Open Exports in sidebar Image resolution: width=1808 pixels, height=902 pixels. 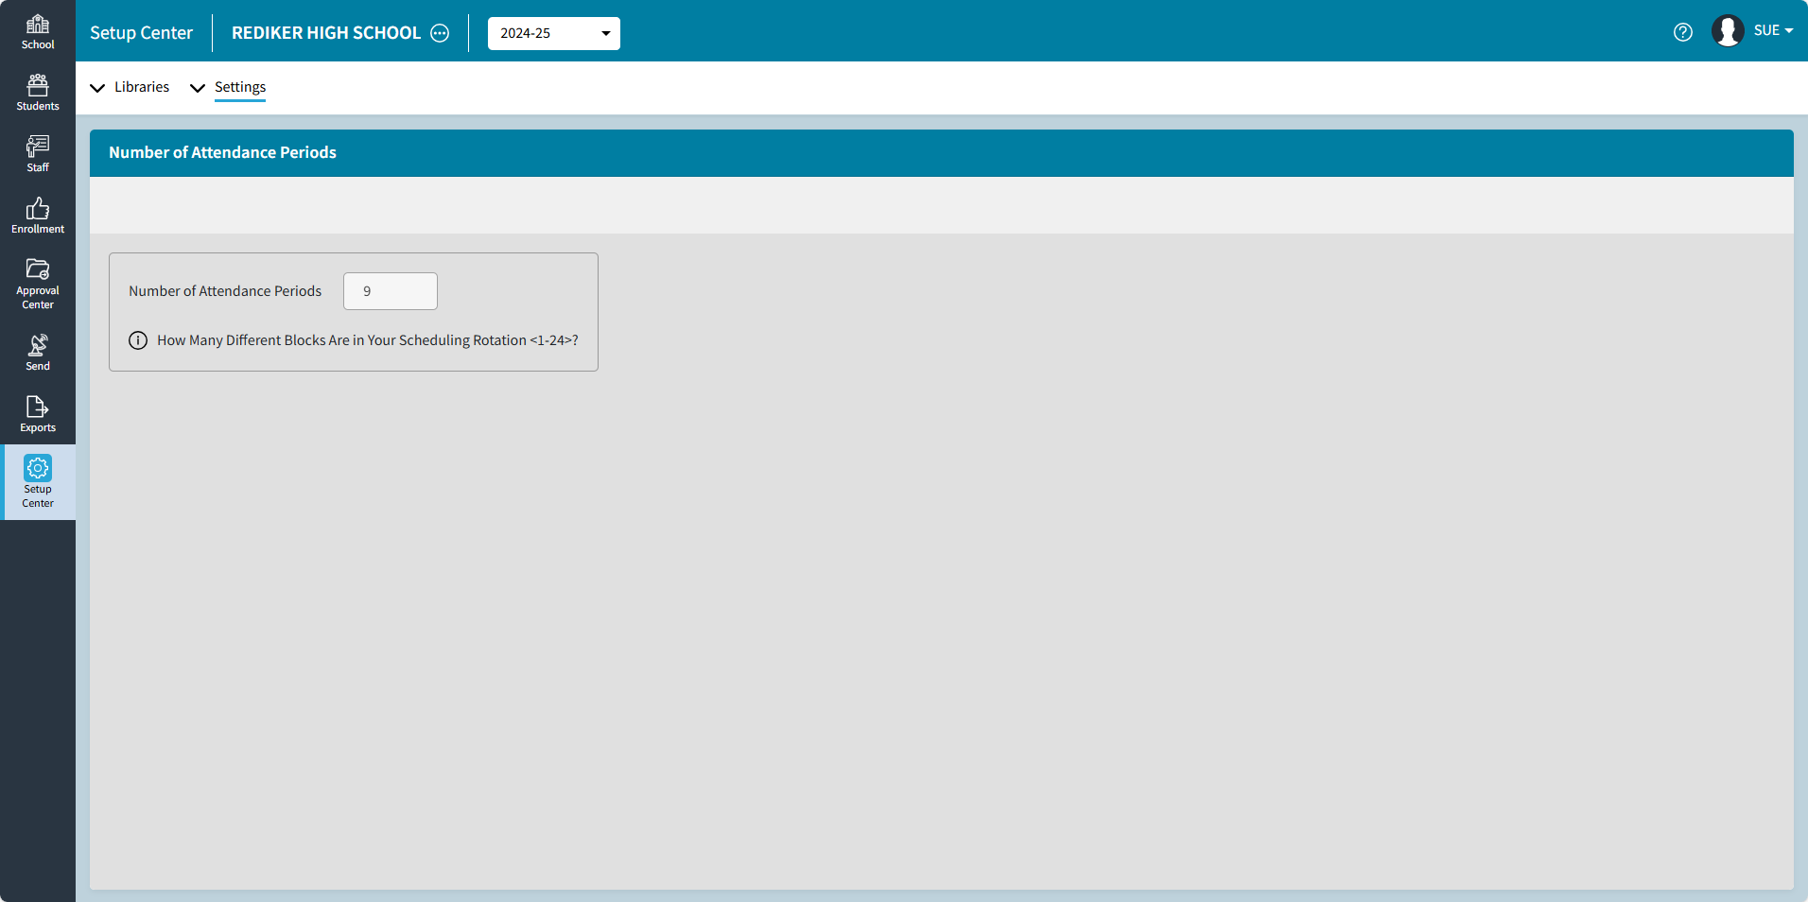pyautogui.click(x=38, y=414)
